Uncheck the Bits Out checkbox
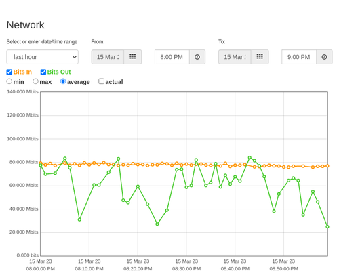The width and height of the screenshot is (339, 273). click(43, 72)
